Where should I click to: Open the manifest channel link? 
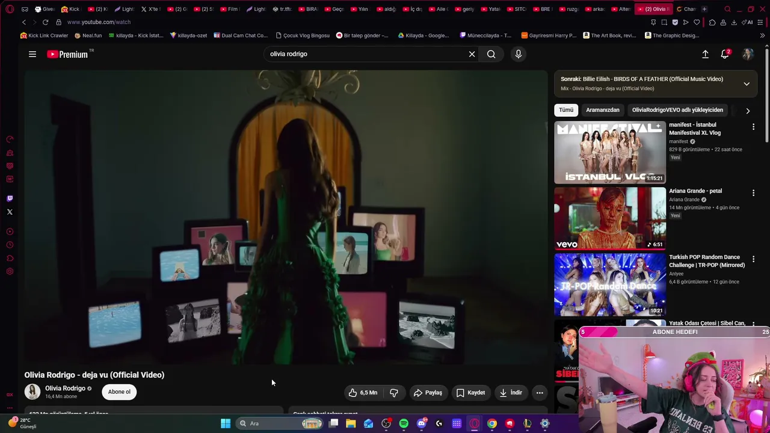[679, 142]
